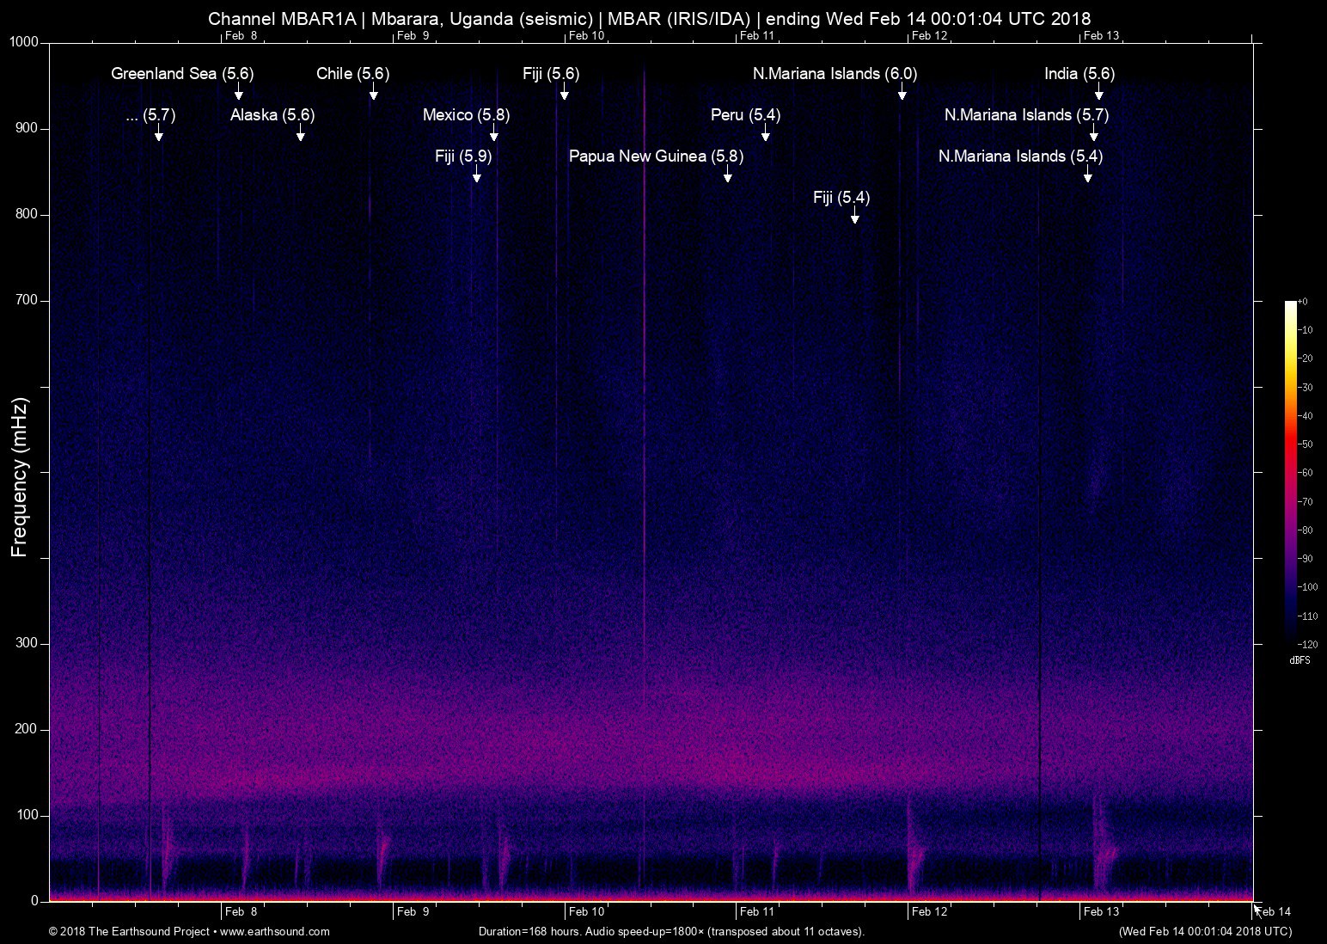Click the N.Mariana Islands (5.7) label

point(1026,115)
